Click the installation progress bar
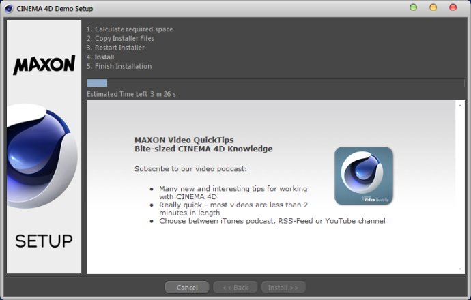 (x=276, y=82)
